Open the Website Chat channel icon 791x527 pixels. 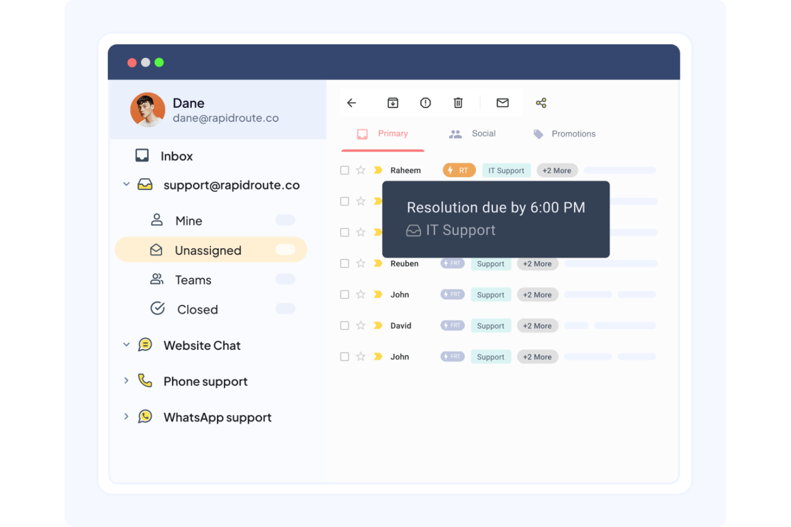pyautogui.click(x=145, y=345)
